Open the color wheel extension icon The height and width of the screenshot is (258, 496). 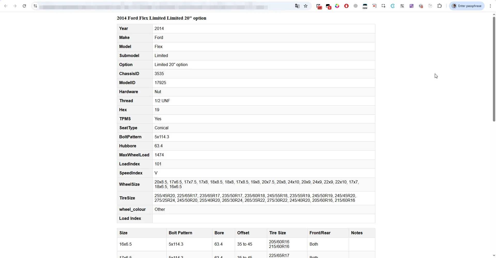click(x=337, y=6)
